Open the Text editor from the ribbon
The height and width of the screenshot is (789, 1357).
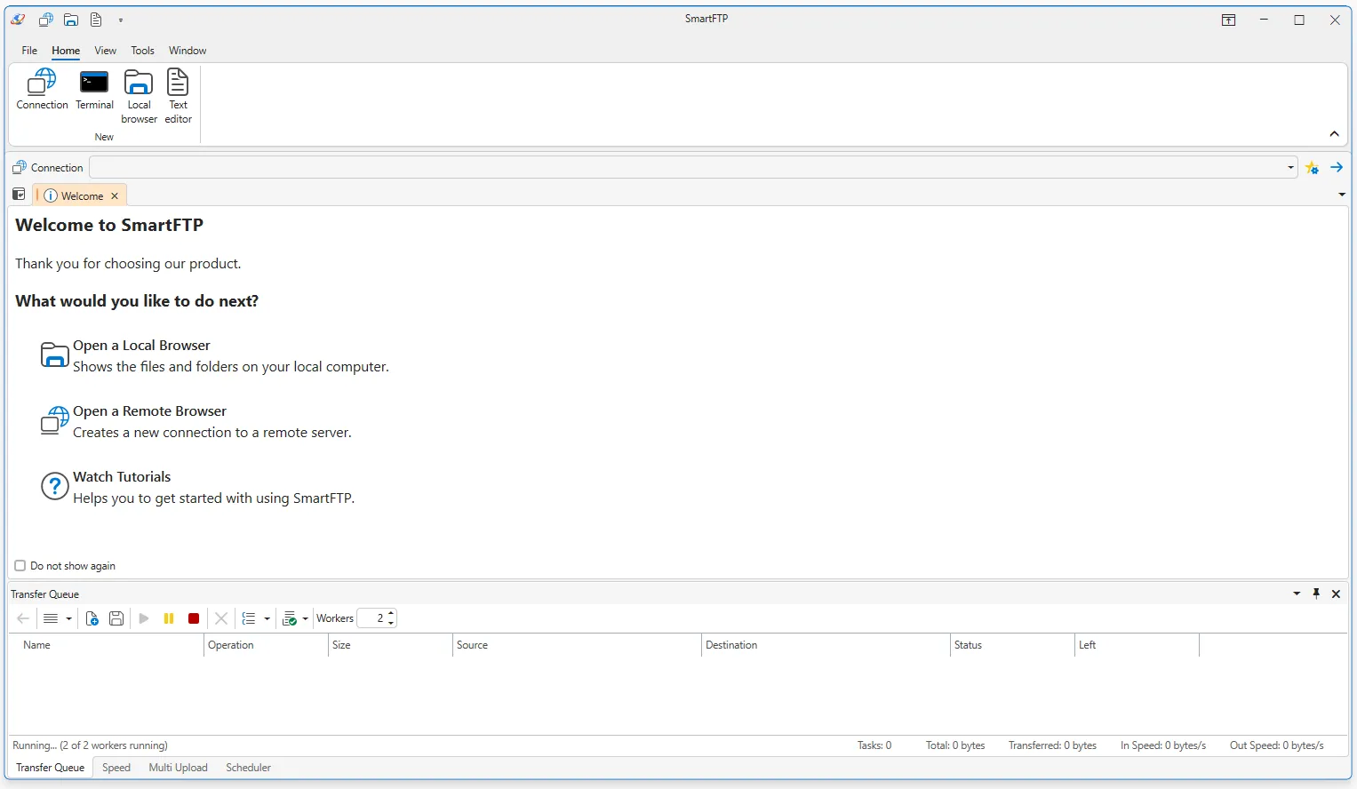(178, 96)
